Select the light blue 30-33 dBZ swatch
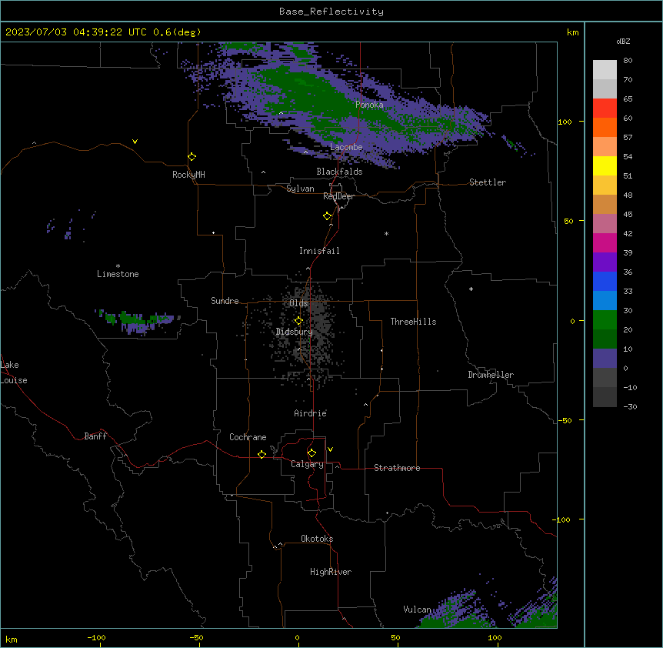Viewport: 663px width, 648px height. tap(605, 301)
